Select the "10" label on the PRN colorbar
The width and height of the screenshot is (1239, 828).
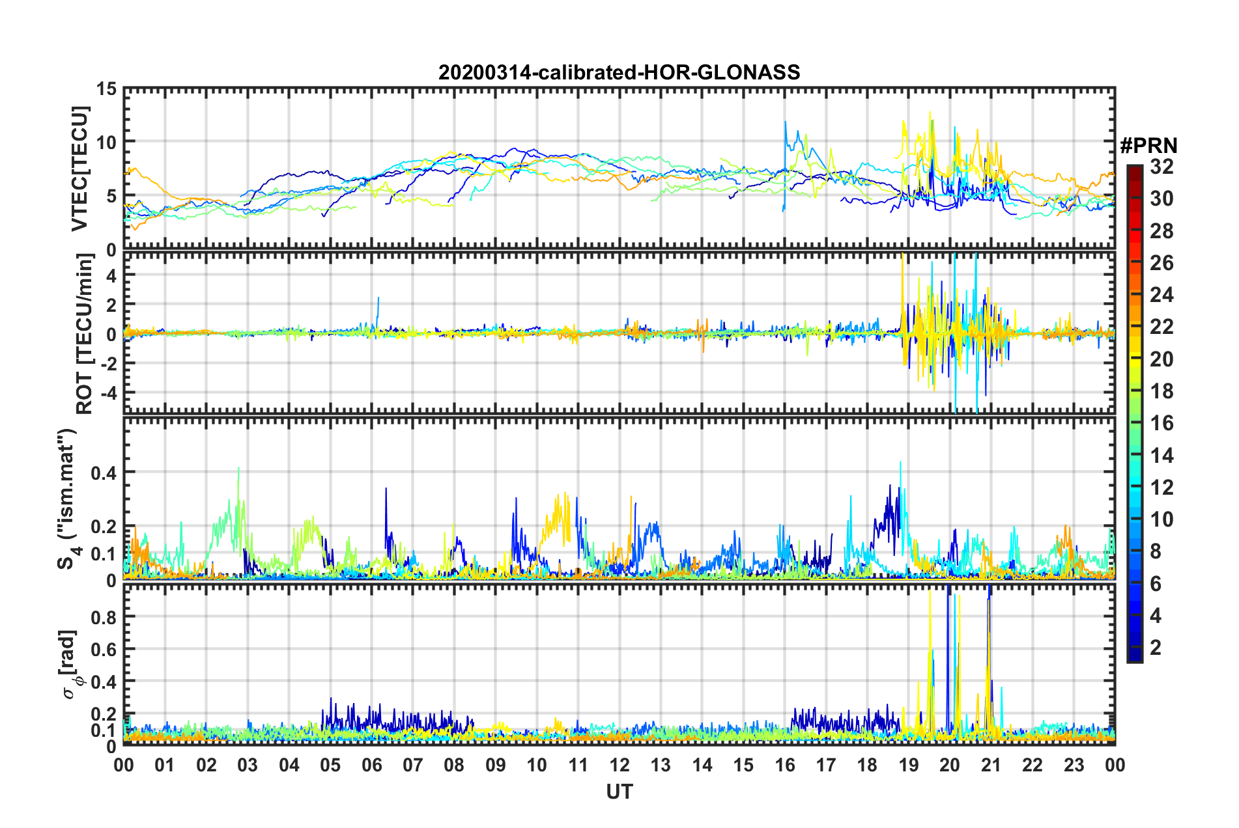(x=1162, y=519)
